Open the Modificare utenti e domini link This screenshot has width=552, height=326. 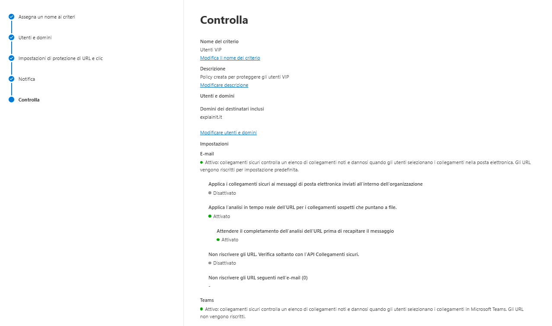(x=228, y=133)
